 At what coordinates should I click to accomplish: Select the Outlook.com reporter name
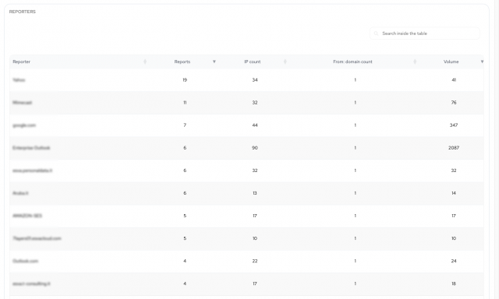(25, 261)
